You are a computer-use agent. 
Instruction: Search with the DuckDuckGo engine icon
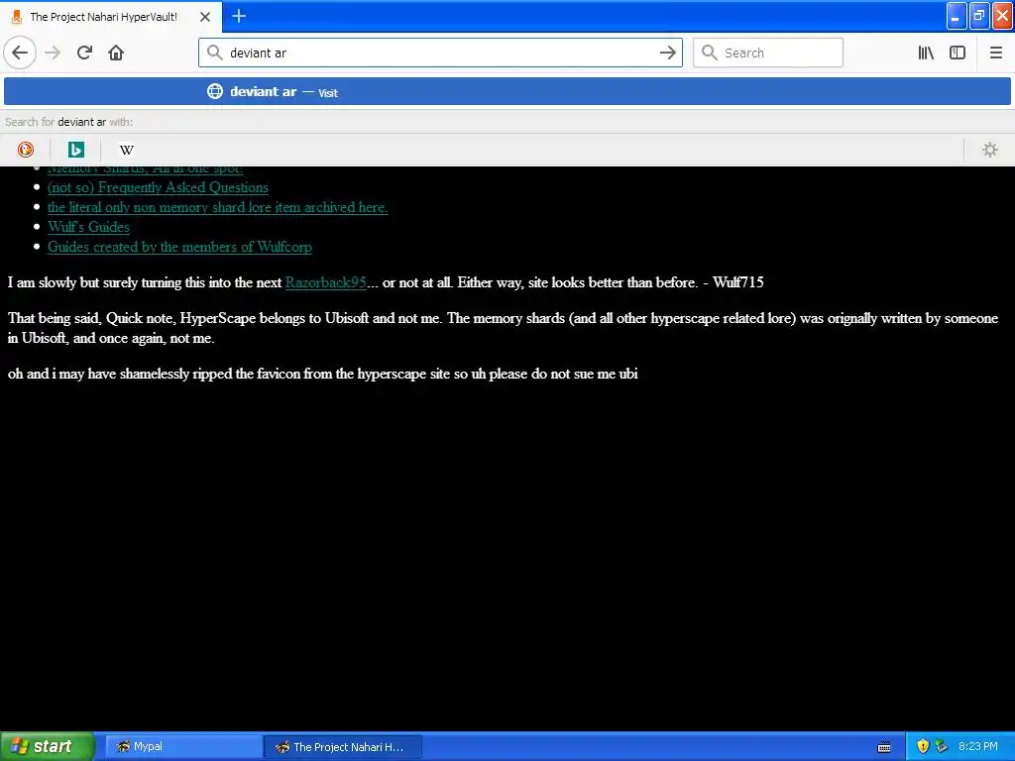(25, 150)
